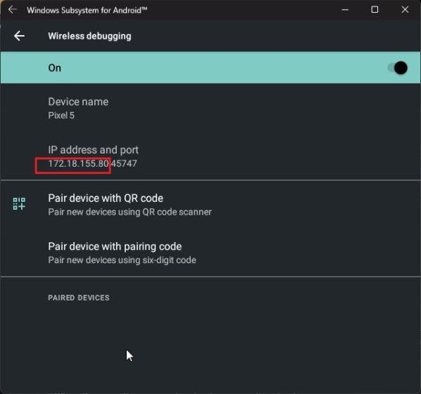Go back using the Wireless debugging arrow

(19, 36)
